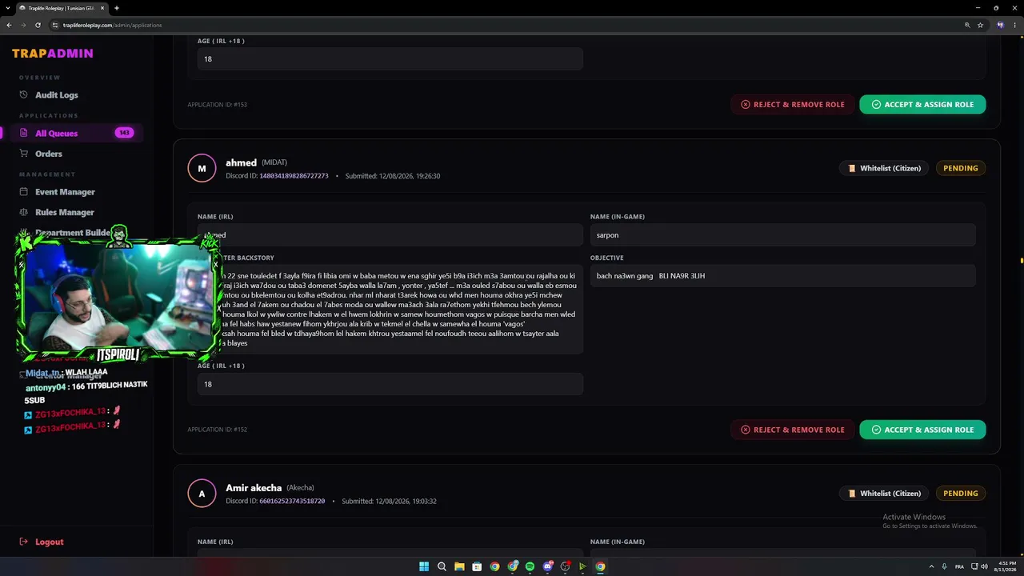
Task: Click ahmed's PENDING status badge
Action: (961, 168)
